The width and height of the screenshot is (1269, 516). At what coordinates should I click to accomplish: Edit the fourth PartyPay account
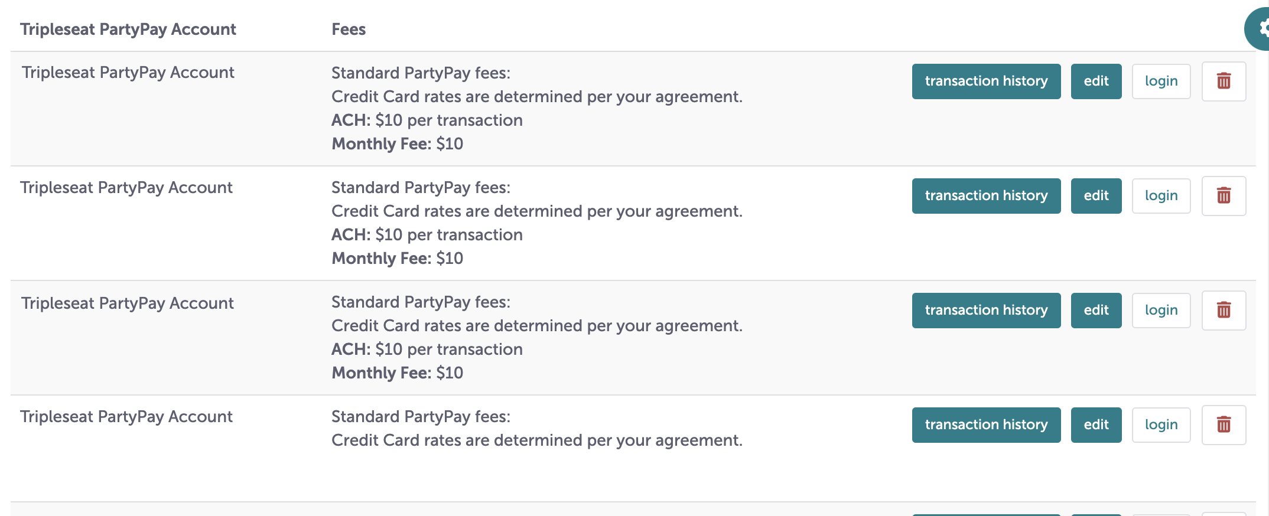1096,424
